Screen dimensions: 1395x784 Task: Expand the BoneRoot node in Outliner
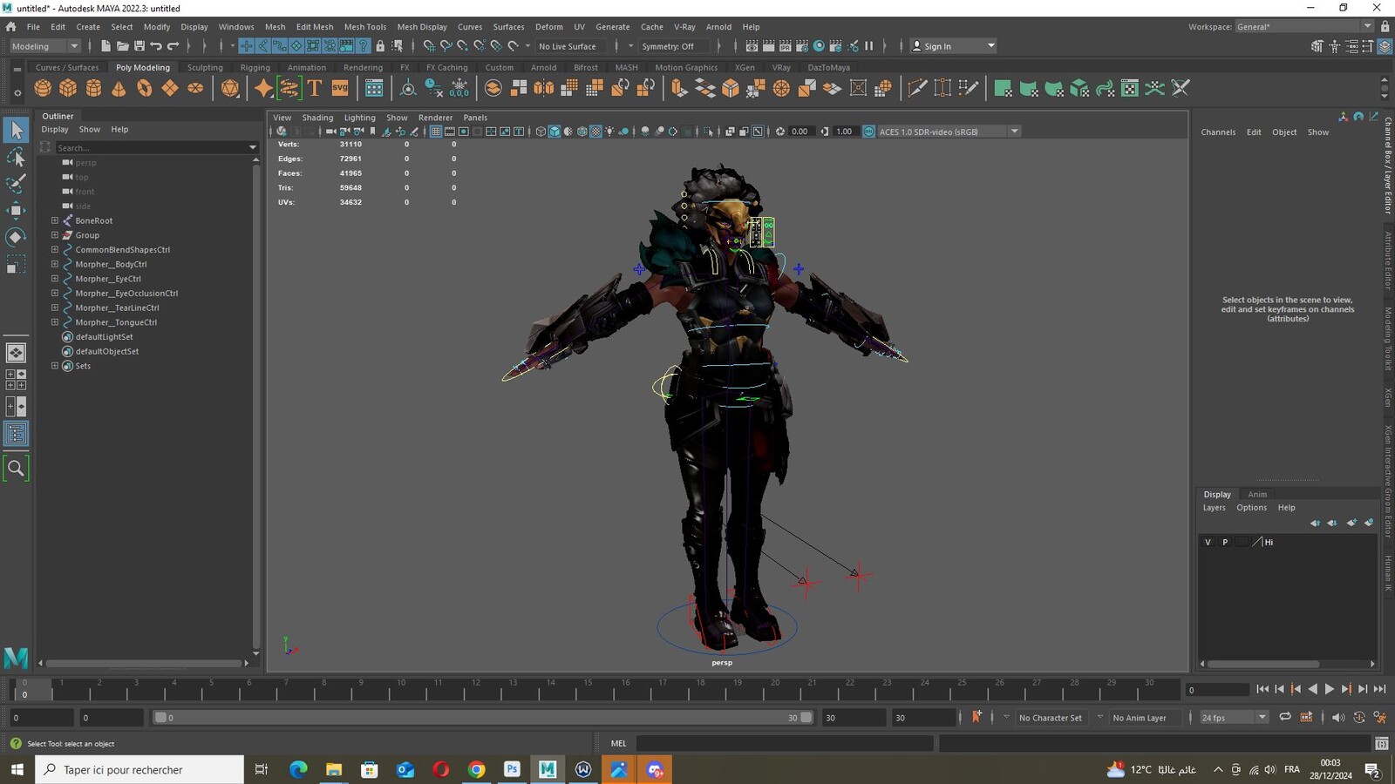coord(55,220)
